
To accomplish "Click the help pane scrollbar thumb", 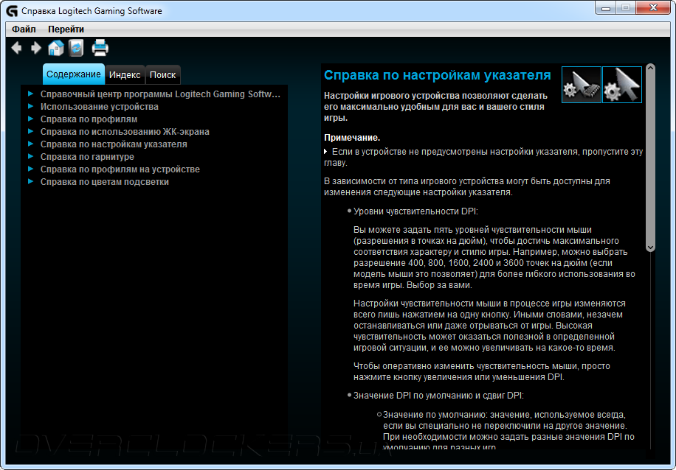I will [x=651, y=158].
